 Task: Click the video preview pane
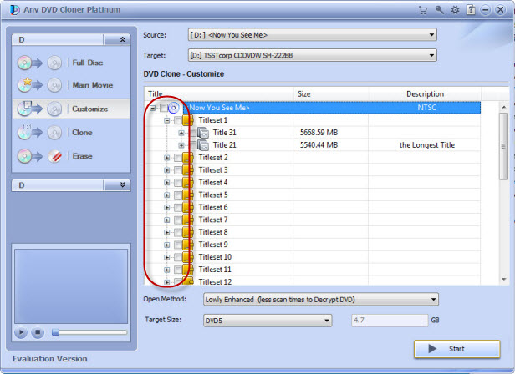click(x=71, y=286)
